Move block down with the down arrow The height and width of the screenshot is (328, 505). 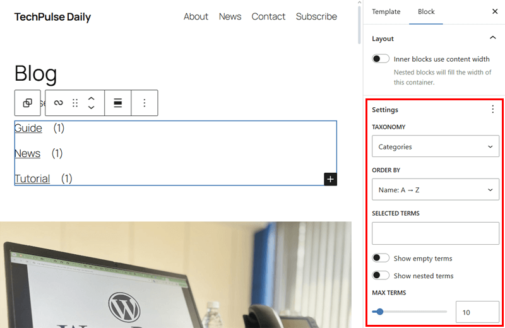tap(91, 107)
